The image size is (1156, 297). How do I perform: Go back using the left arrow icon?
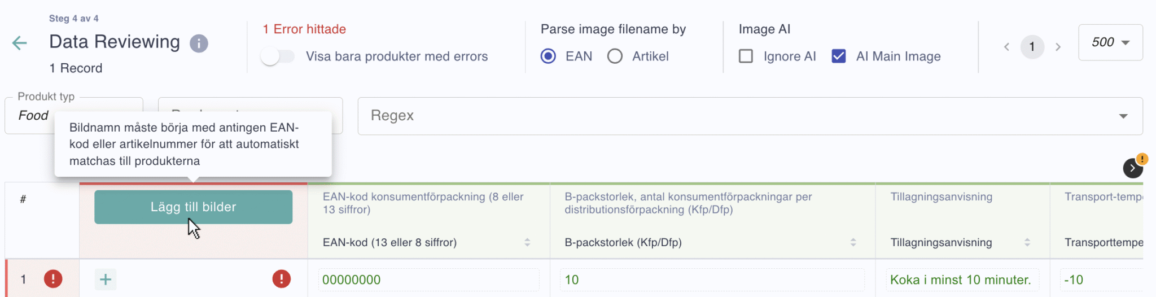pos(19,43)
